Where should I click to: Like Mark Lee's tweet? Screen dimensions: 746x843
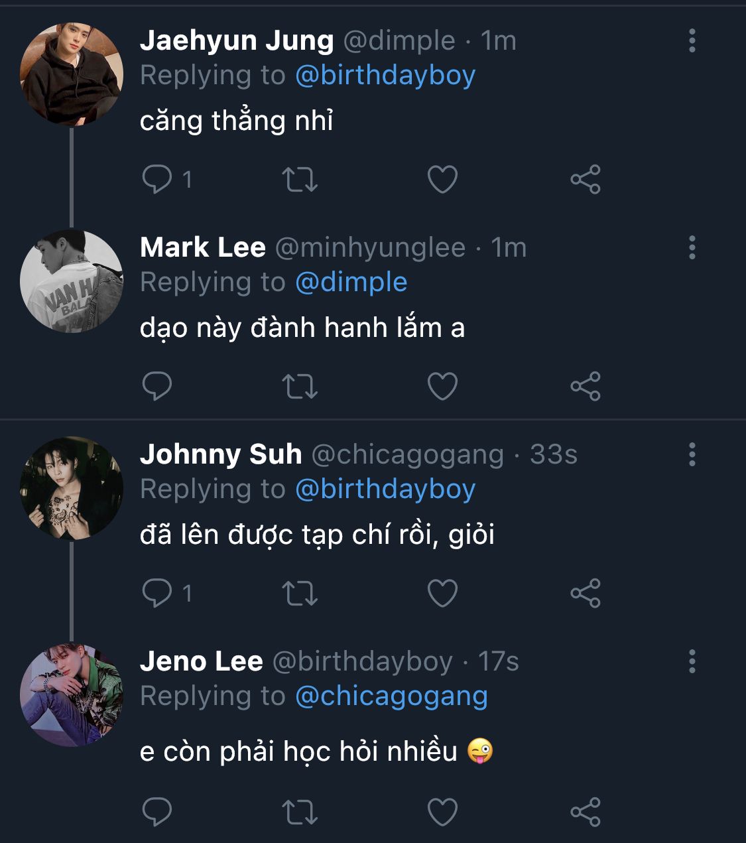pos(442,386)
